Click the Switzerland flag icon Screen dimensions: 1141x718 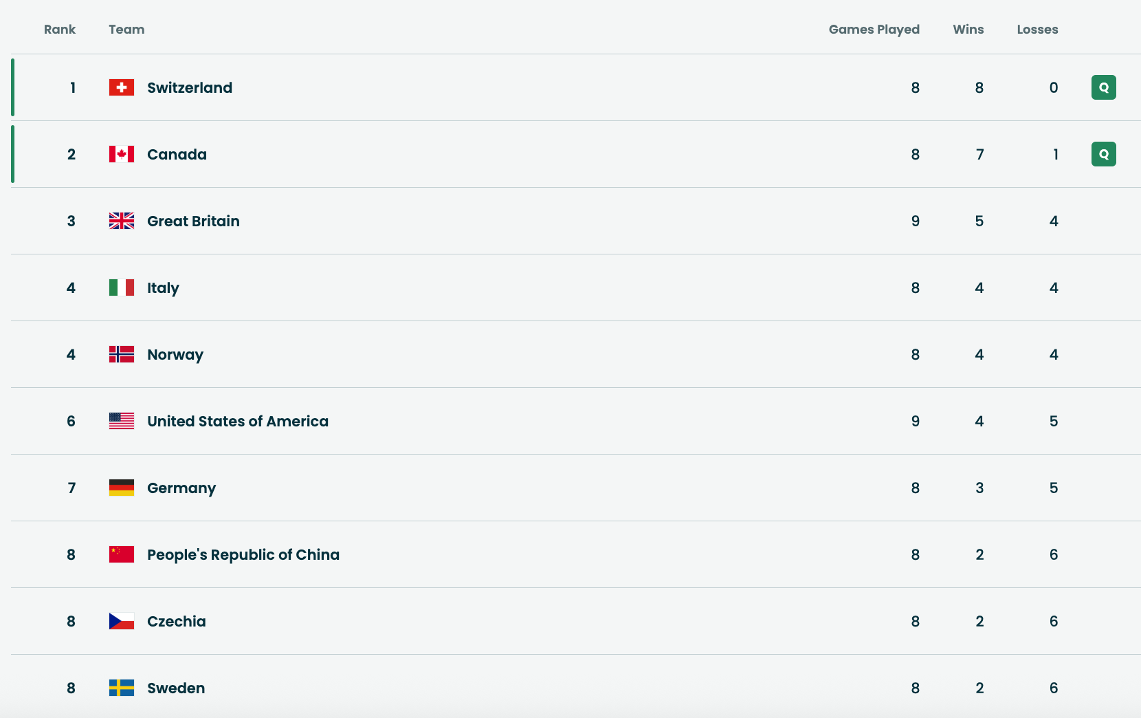(122, 87)
